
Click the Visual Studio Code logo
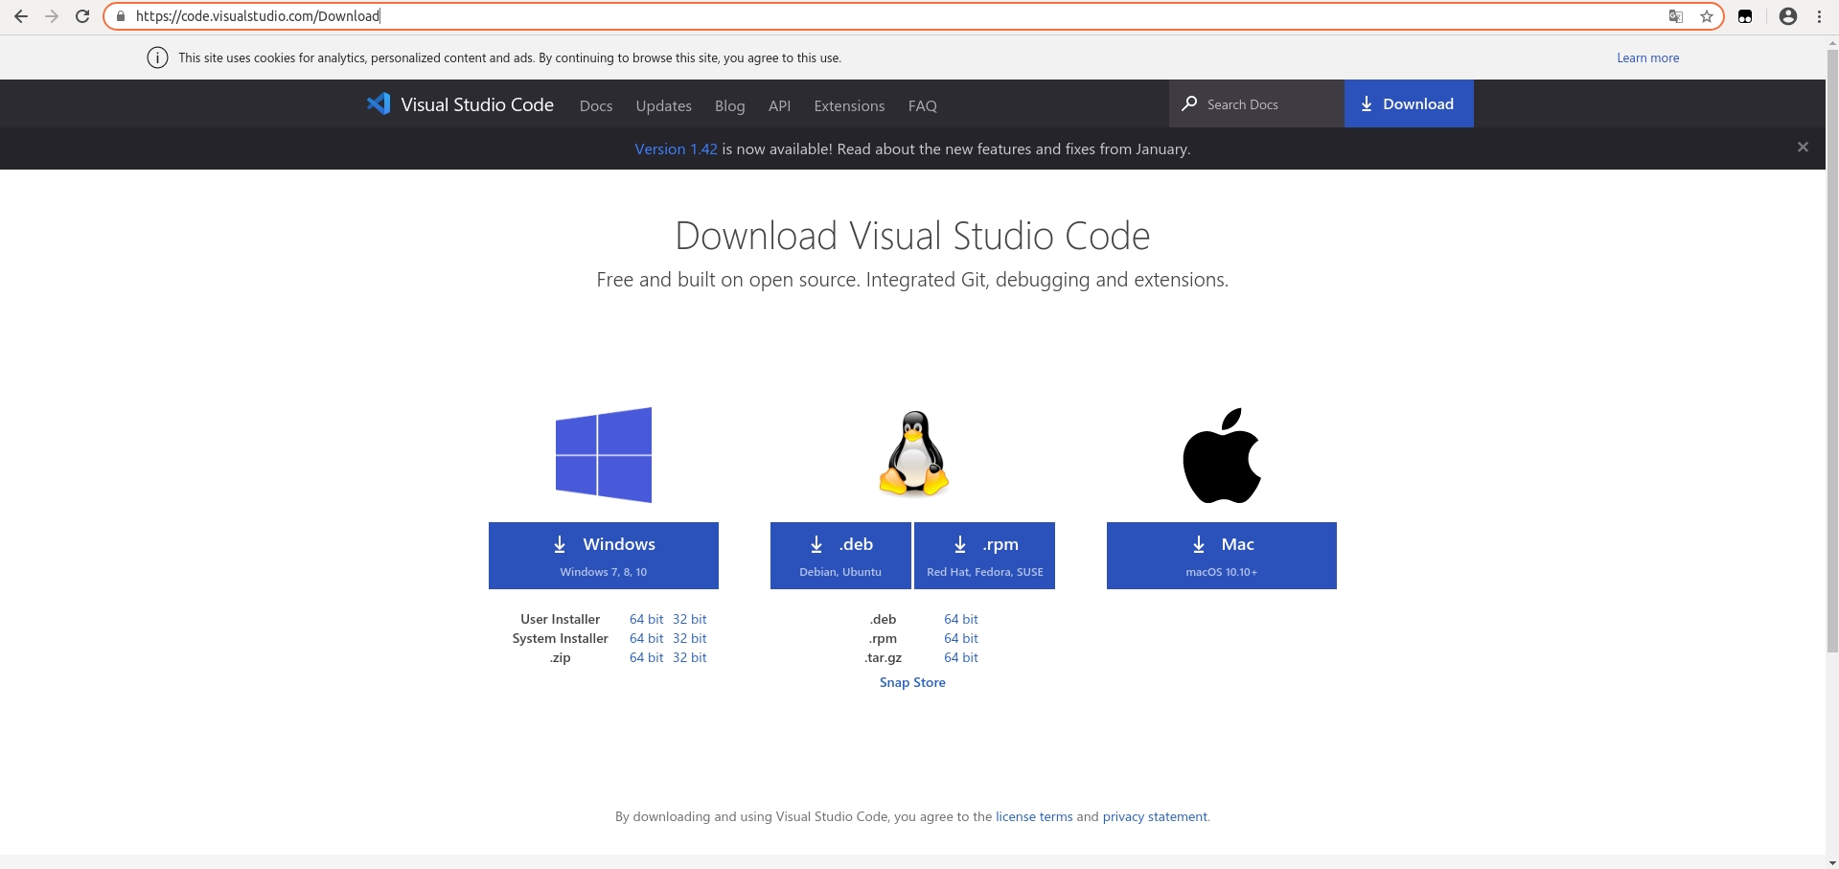tap(379, 104)
